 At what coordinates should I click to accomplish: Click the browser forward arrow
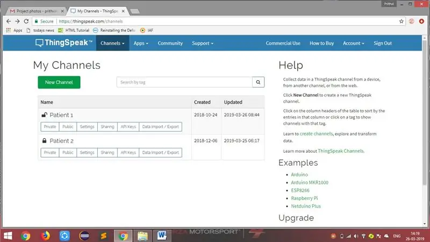pos(17,21)
